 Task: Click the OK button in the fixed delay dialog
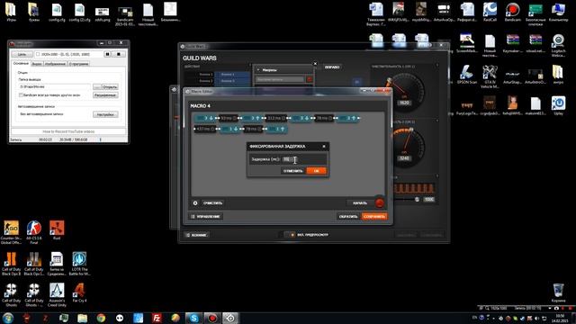tap(316, 171)
